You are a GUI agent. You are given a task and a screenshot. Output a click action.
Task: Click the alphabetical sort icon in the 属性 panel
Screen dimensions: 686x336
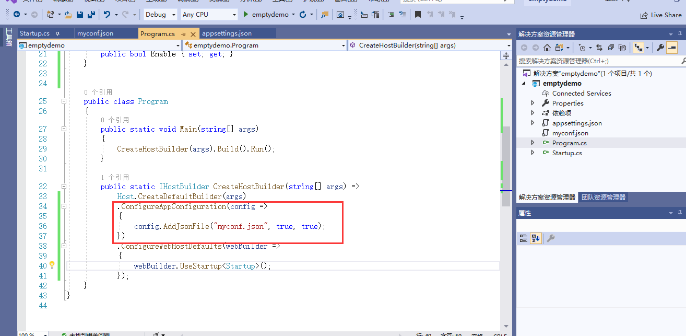(535, 238)
